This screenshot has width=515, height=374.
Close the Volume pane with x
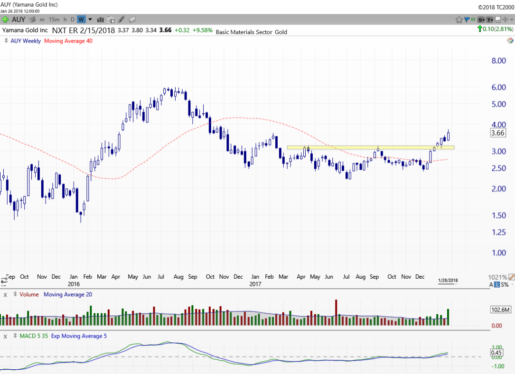(6, 294)
